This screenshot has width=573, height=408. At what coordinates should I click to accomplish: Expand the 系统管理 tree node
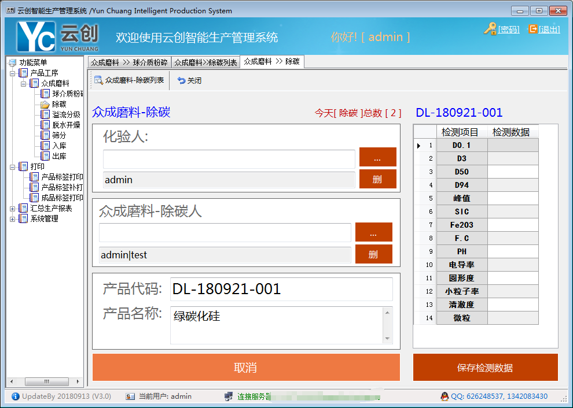[x=12, y=219]
